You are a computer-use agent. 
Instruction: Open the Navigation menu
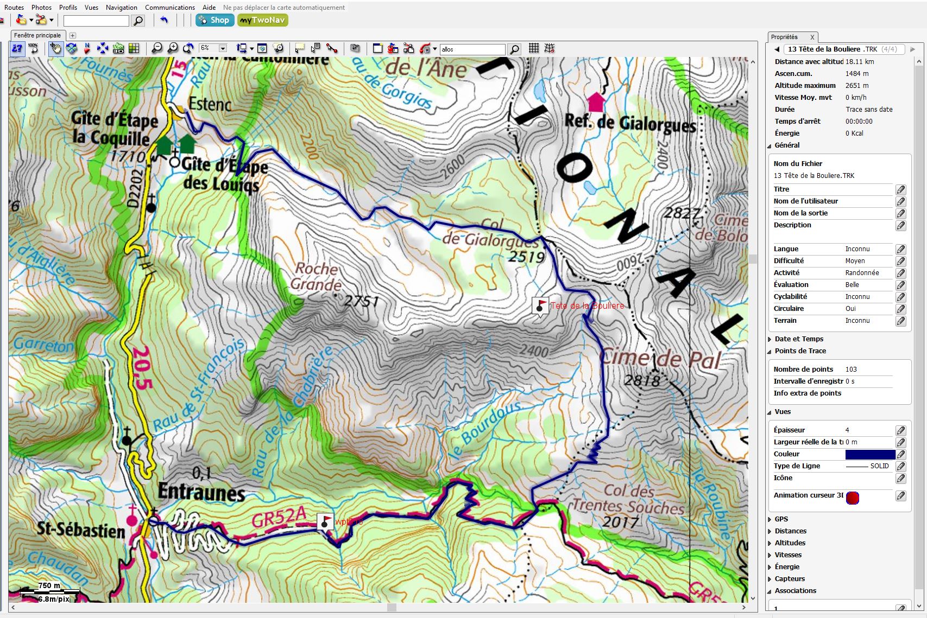point(121,8)
